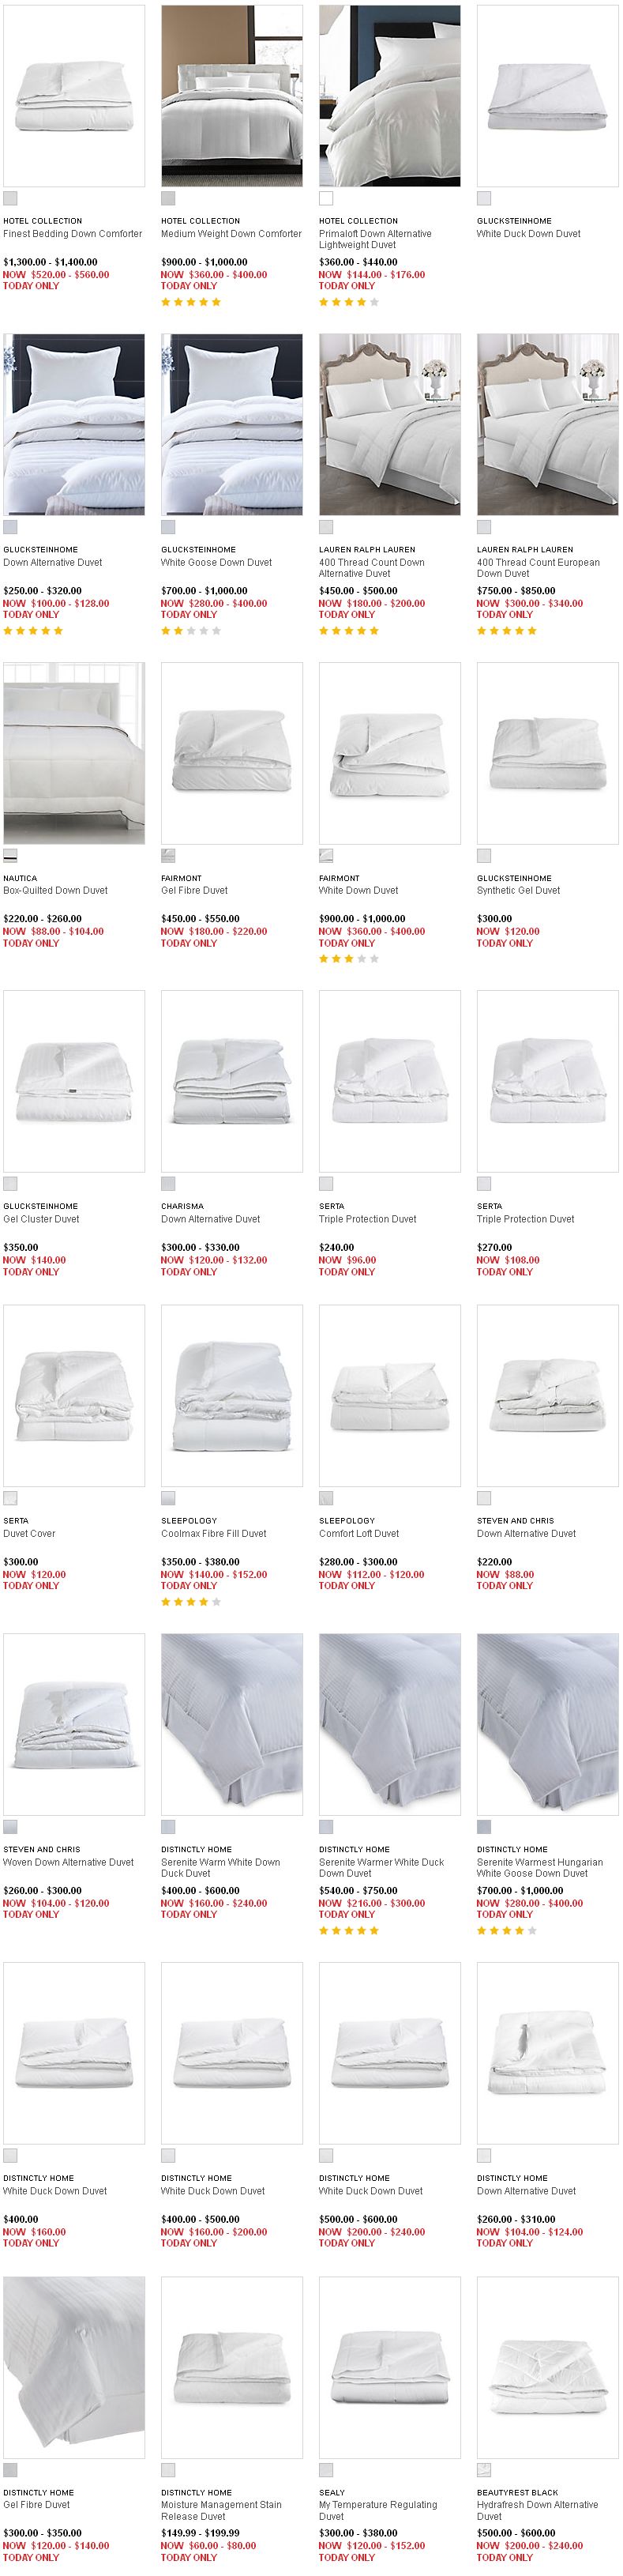Click the Charisma Down Alternative Duvet image
Image resolution: width=623 pixels, height=2576 pixels.
(x=232, y=1081)
